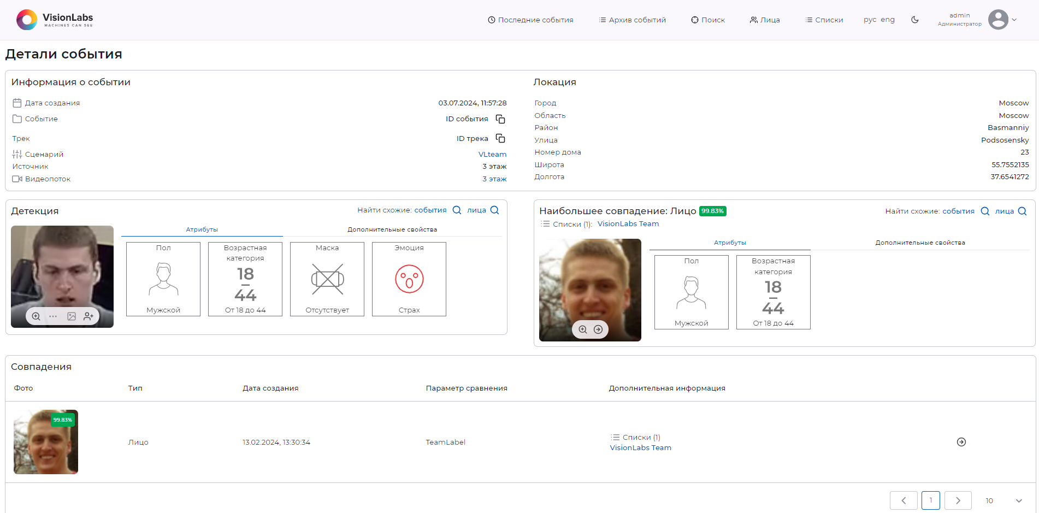Screen dimensions: 1039x513
Task: Select Атрибуты tab in best match panel
Action: (x=730, y=243)
